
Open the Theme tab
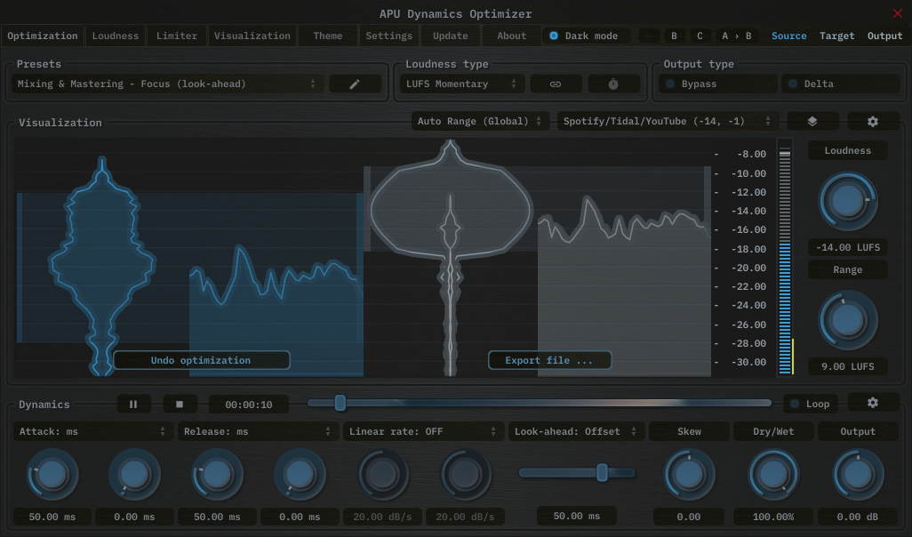point(326,36)
